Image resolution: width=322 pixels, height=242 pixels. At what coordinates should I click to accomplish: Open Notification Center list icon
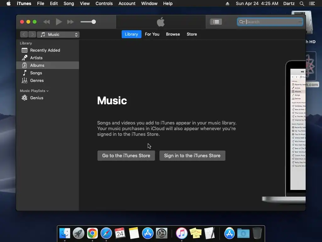coord(312,3)
